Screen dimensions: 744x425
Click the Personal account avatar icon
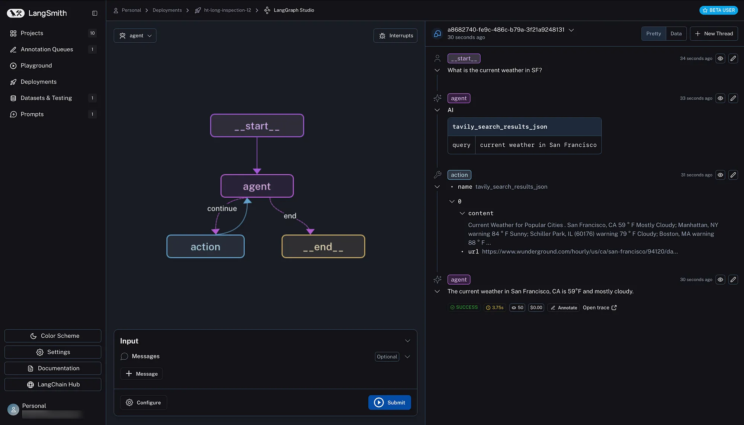[13, 409]
